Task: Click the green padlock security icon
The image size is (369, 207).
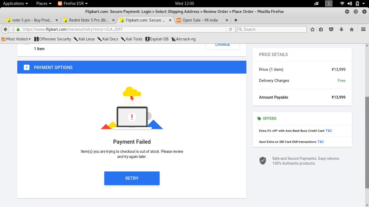Action: point(18,29)
